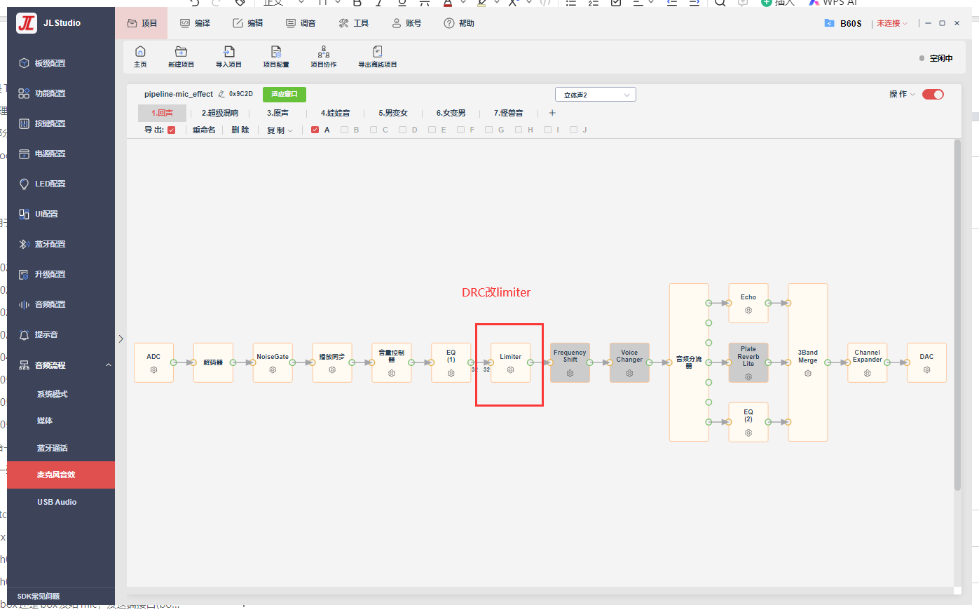
Task: Turn off the red 操作 toggle switch
Action: coord(933,95)
